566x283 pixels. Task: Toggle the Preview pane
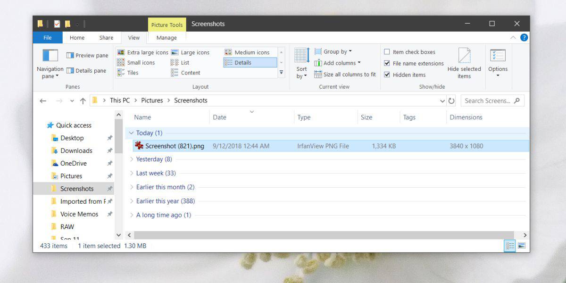point(87,55)
